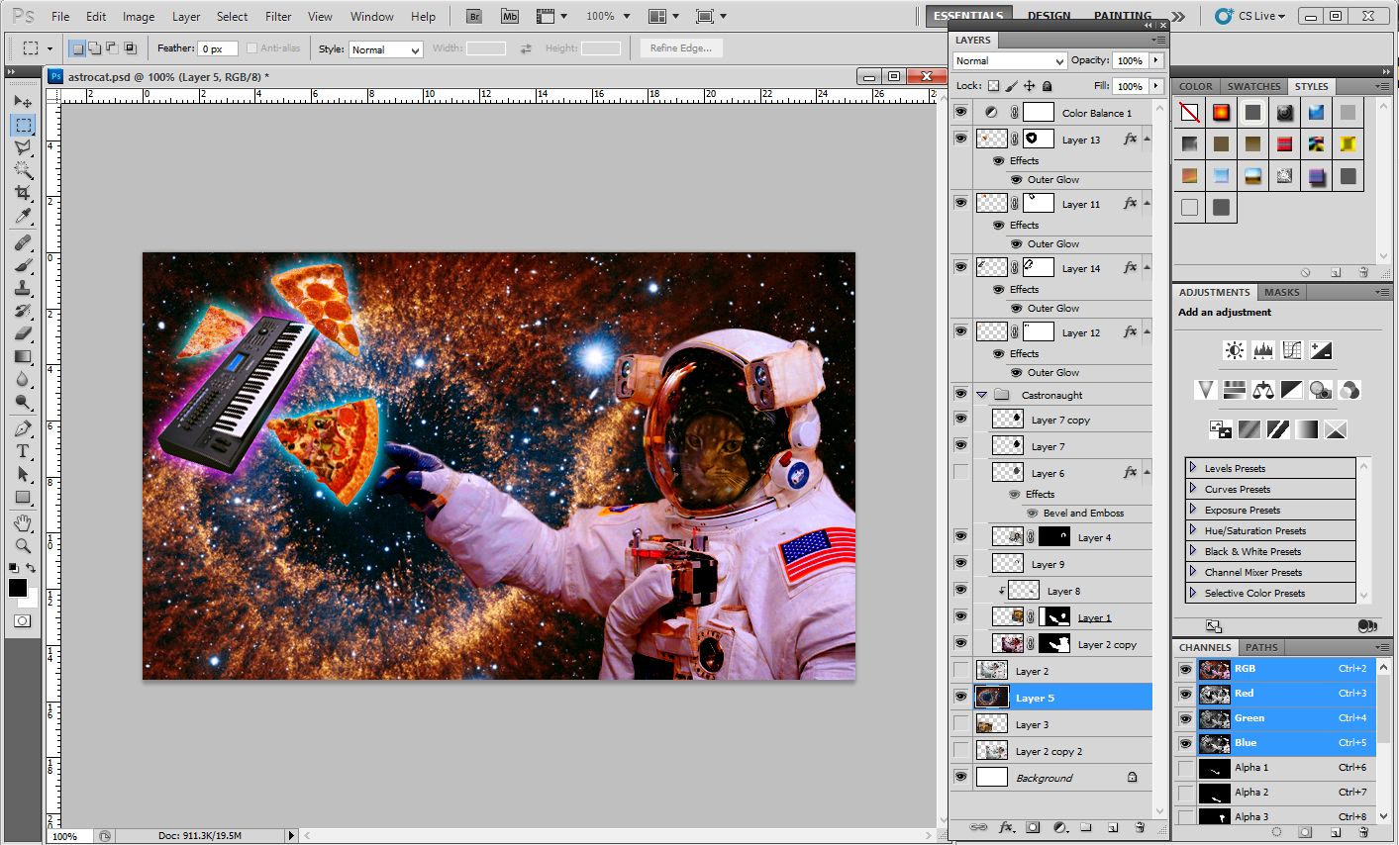Viewport: 1399px width, 845px height.
Task: Select the Clone Stamp tool
Action: pos(23,289)
